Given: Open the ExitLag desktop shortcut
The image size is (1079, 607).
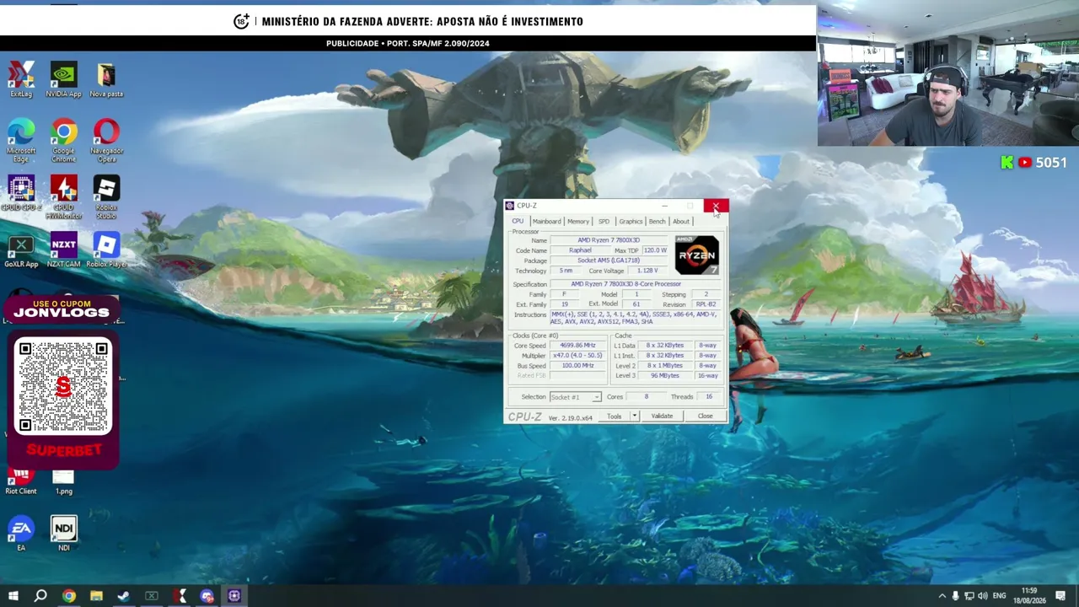Looking at the screenshot, I should click(21, 80).
